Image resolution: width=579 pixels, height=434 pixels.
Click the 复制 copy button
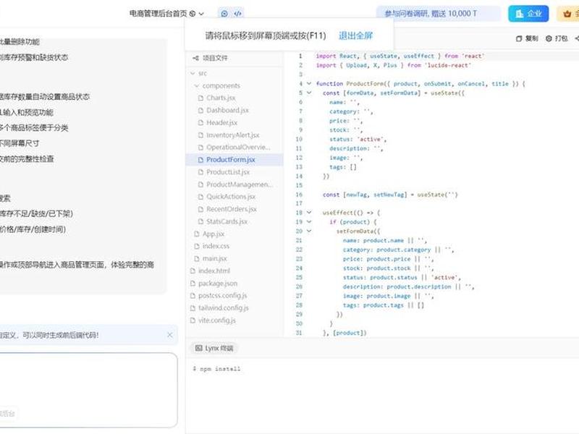[x=527, y=38]
